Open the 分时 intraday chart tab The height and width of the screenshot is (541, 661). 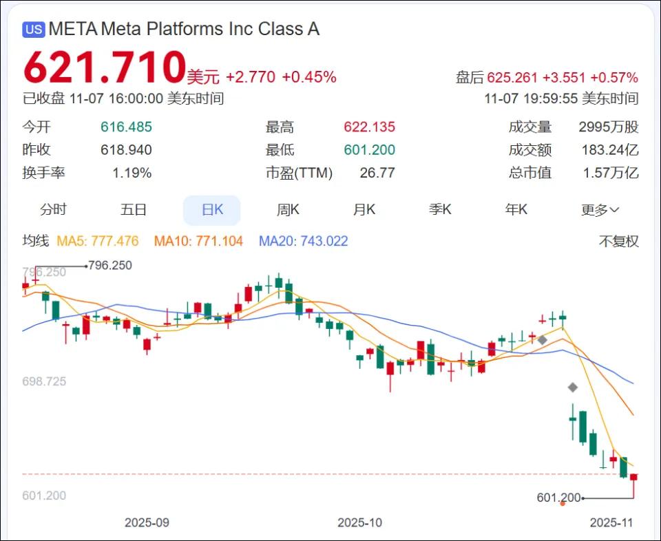pyautogui.click(x=53, y=209)
